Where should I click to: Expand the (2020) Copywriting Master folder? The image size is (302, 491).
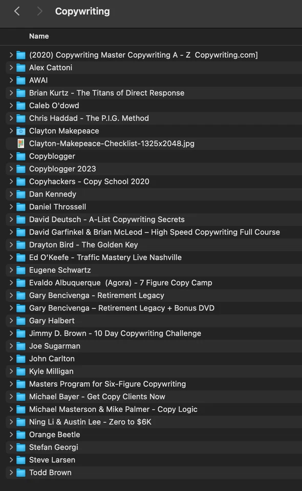(x=11, y=55)
